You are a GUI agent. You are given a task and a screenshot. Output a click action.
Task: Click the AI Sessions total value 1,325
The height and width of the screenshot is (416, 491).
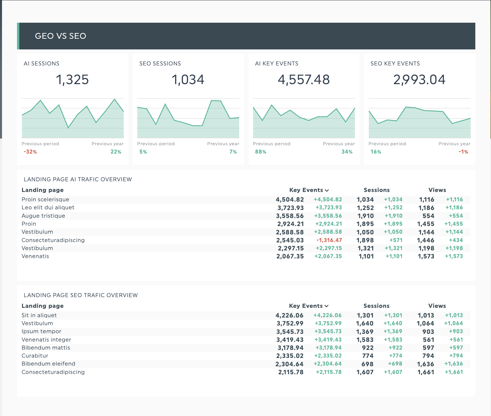point(72,80)
